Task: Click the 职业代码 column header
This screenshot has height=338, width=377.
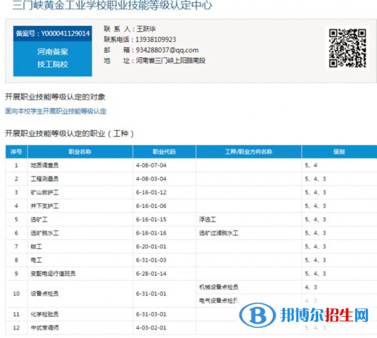Action: click(x=164, y=152)
